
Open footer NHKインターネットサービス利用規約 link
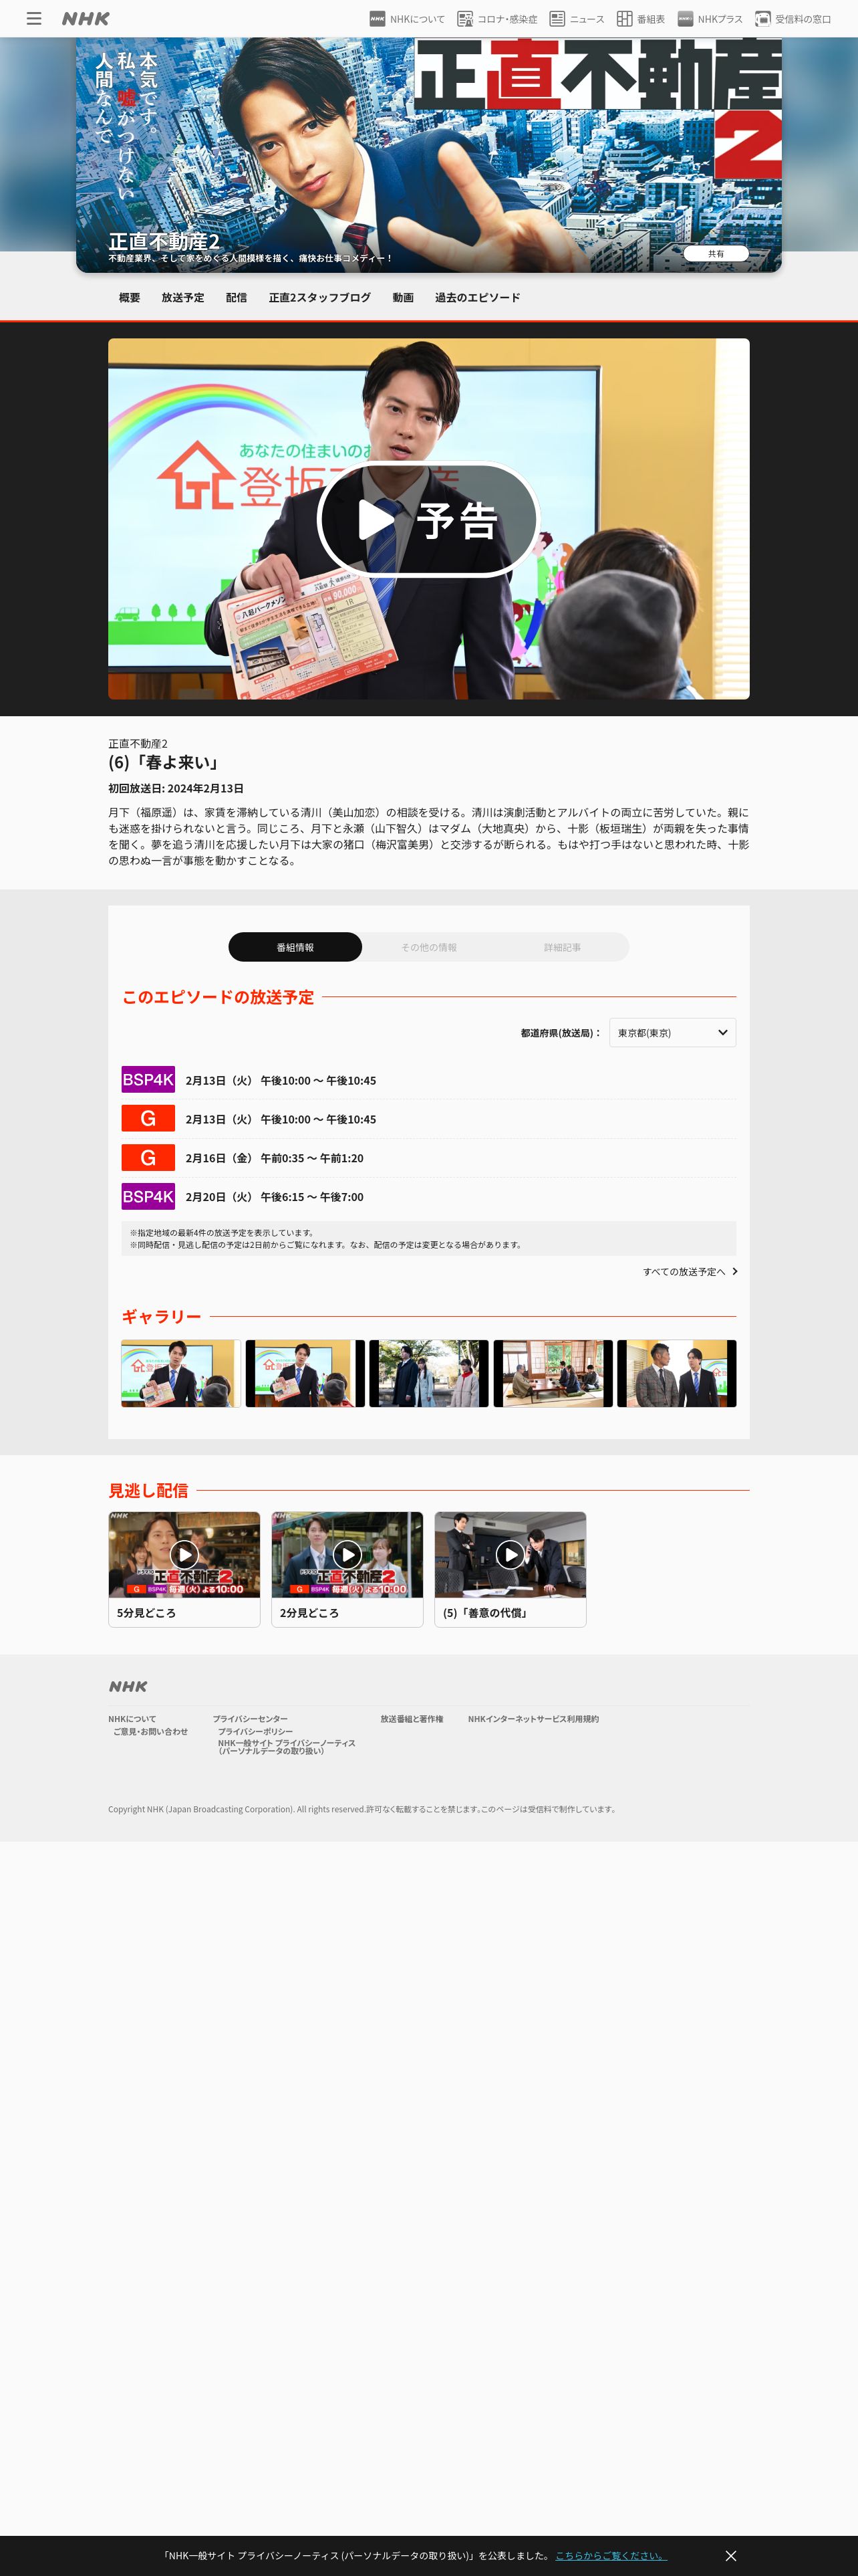coord(533,1719)
